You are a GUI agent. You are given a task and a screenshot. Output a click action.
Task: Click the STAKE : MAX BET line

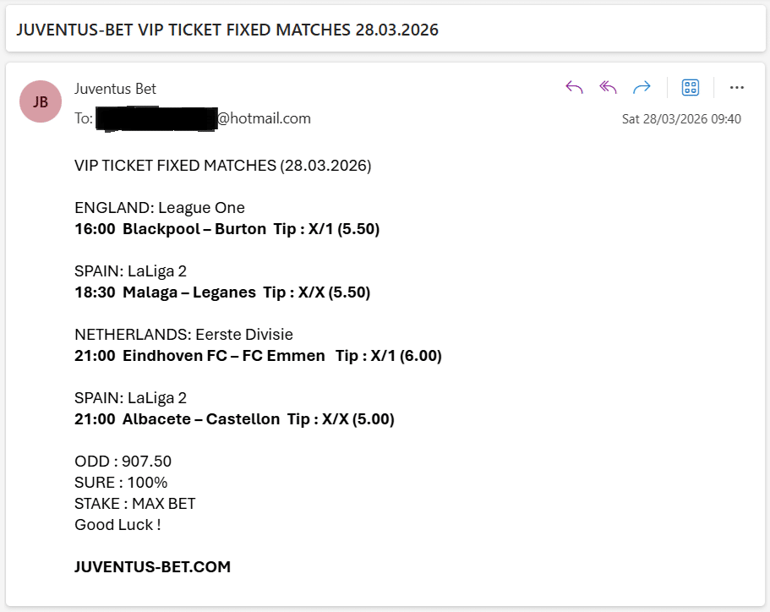point(135,504)
